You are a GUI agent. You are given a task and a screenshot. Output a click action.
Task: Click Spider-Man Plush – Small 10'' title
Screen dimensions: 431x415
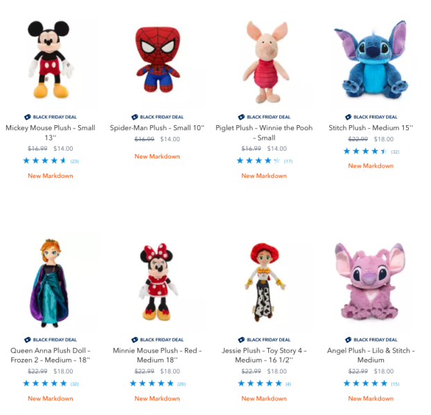click(x=157, y=128)
